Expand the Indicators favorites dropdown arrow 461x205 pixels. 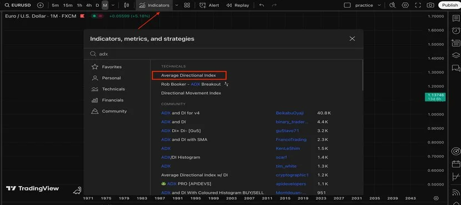click(x=177, y=6)
